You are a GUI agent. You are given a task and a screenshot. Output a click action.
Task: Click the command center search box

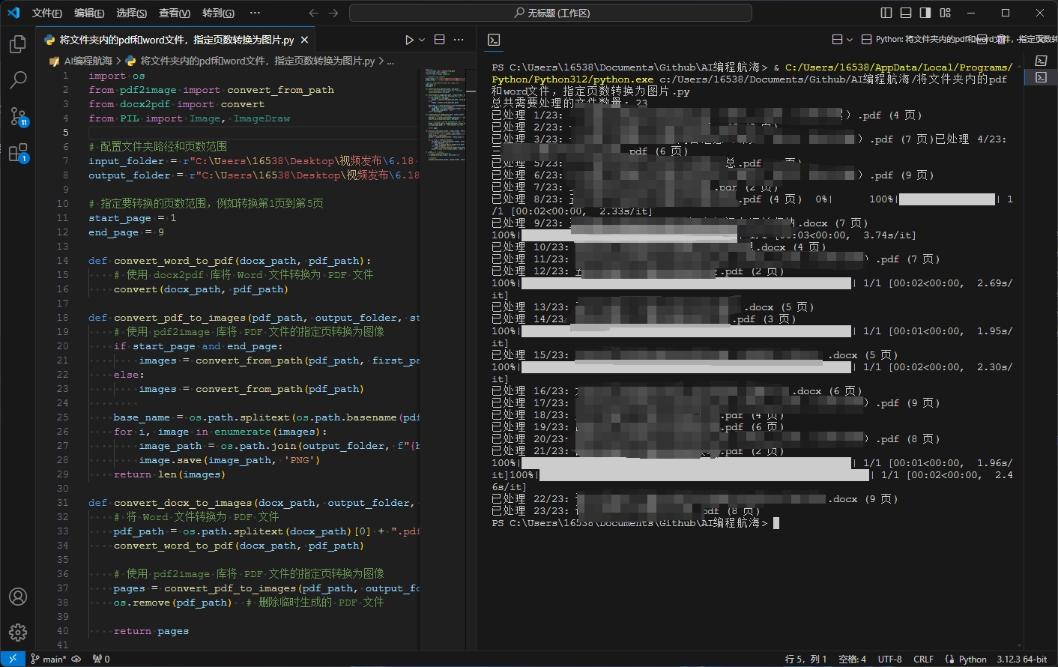551,13
